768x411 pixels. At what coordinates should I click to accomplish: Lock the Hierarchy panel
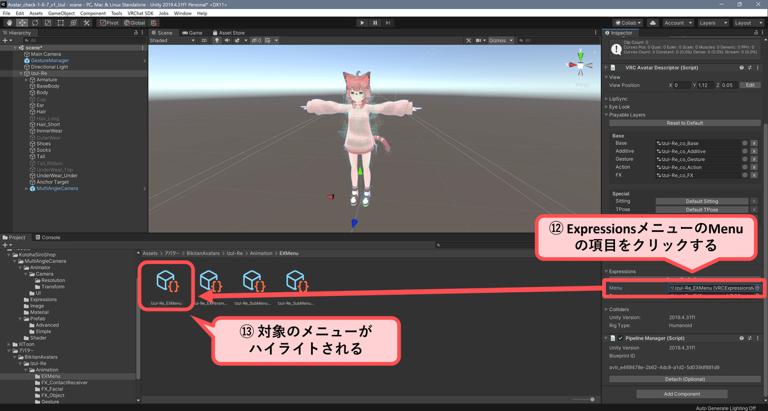click(x=136, y=33)
